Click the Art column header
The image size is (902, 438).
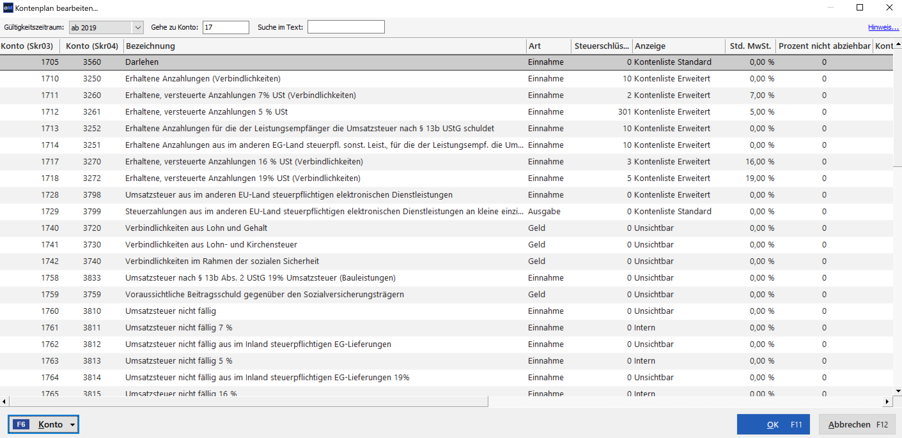(x=548, y=46)
